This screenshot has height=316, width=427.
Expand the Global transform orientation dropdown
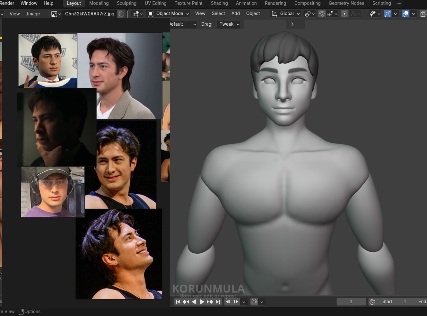286,13
